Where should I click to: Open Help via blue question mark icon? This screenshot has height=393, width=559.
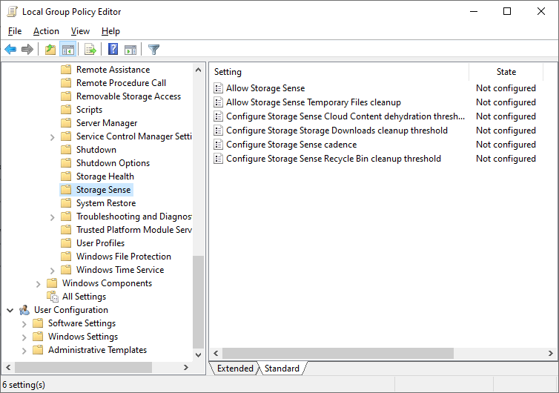[113, 49]
